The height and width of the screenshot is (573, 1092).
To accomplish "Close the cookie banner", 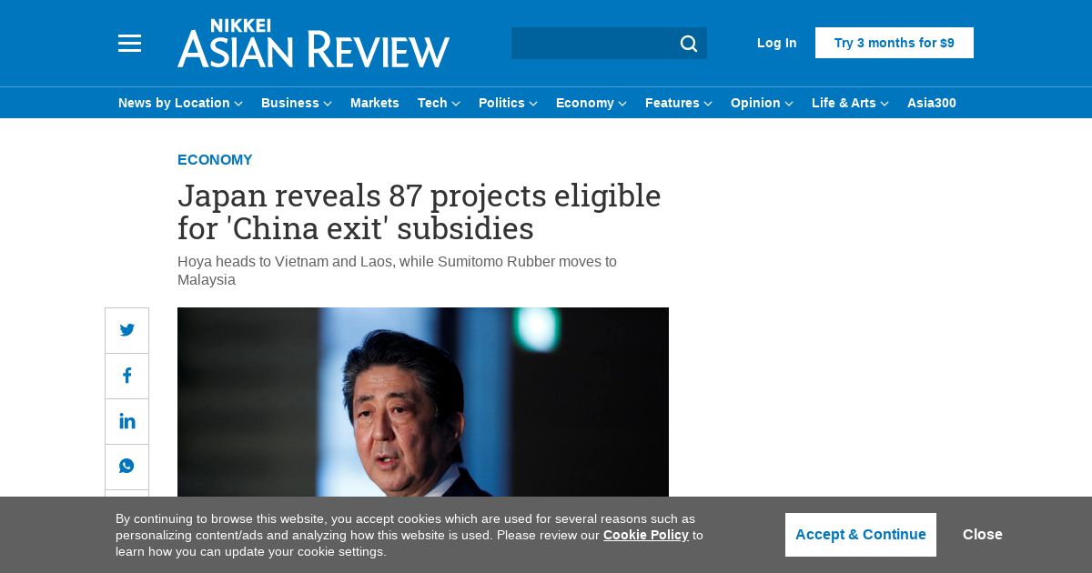I will coord(983,535).
